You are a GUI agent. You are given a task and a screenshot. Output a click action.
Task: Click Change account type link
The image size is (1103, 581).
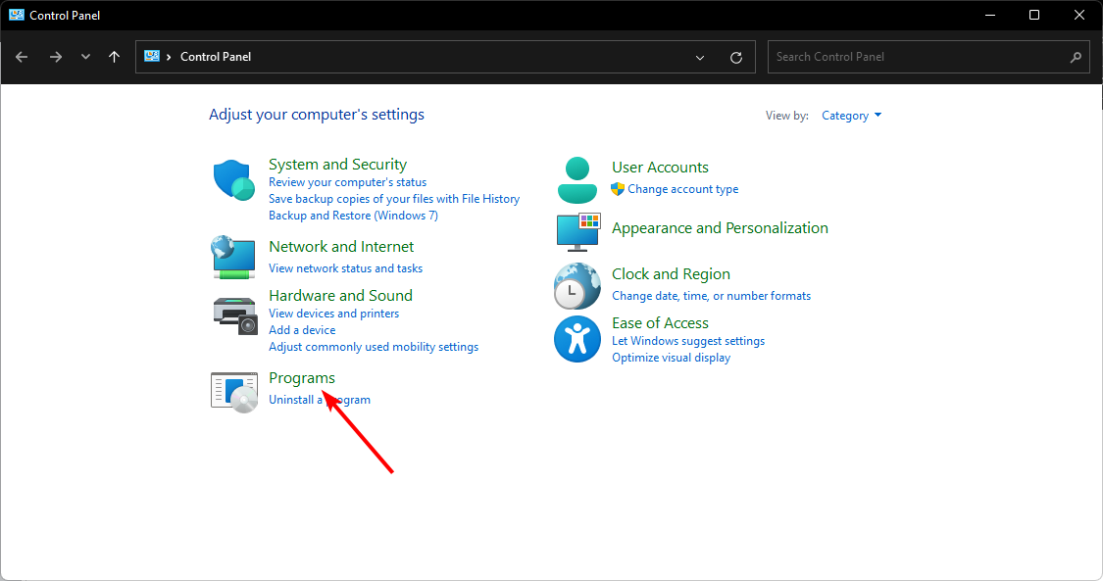[682, 189]
